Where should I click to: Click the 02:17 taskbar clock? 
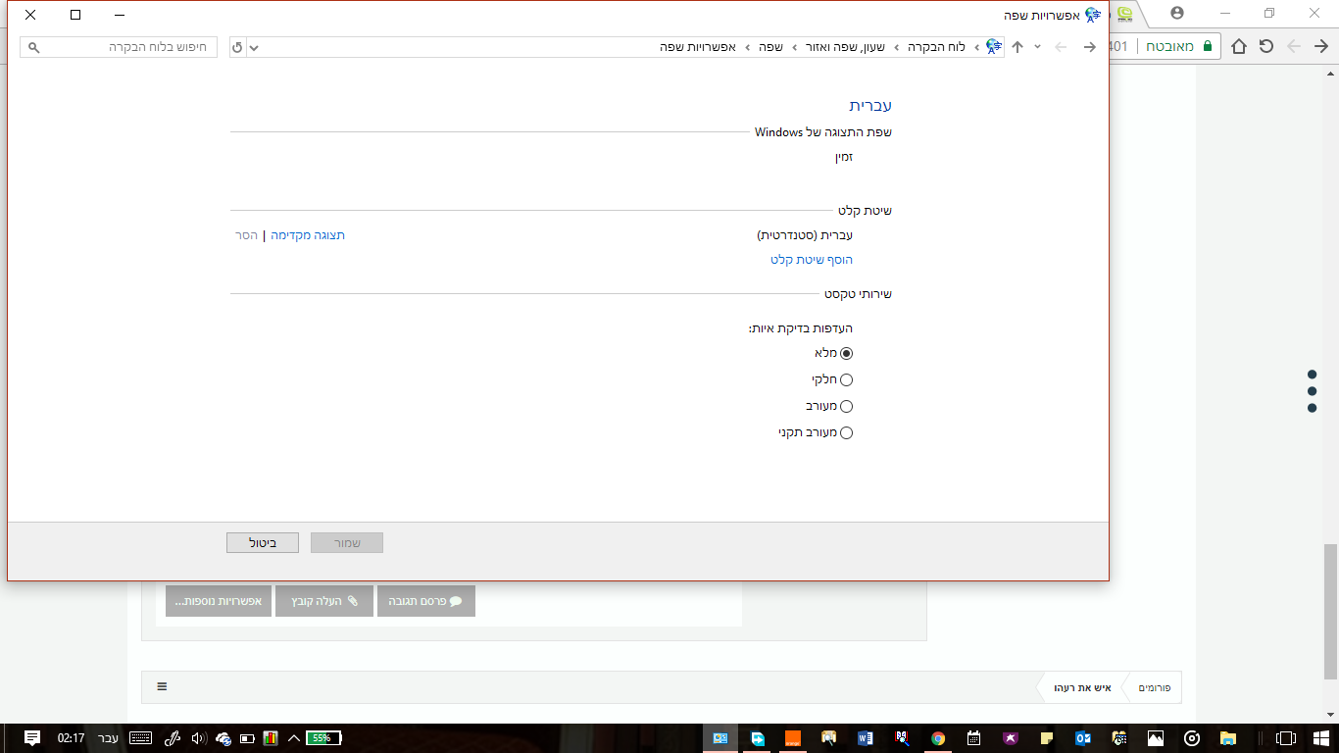pos(72,738)
